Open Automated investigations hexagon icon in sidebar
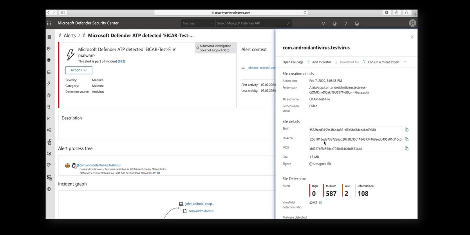This screenshot has height=235, width=470. point(49,95)
